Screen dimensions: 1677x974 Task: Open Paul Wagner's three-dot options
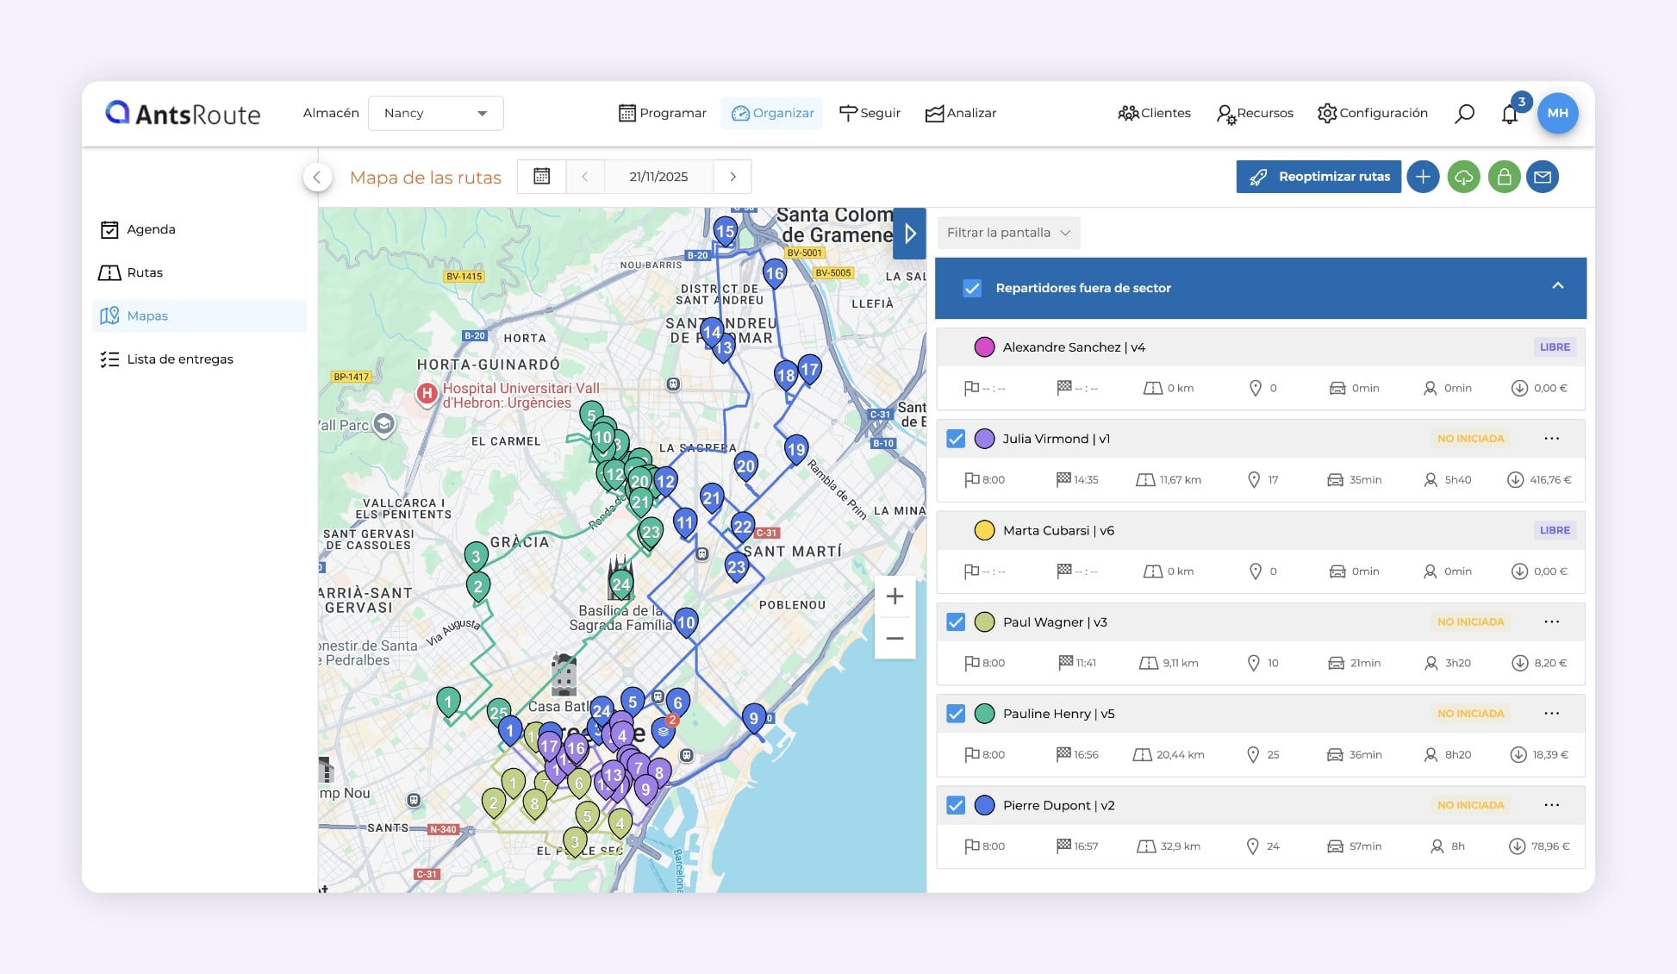click(1551, 621)
